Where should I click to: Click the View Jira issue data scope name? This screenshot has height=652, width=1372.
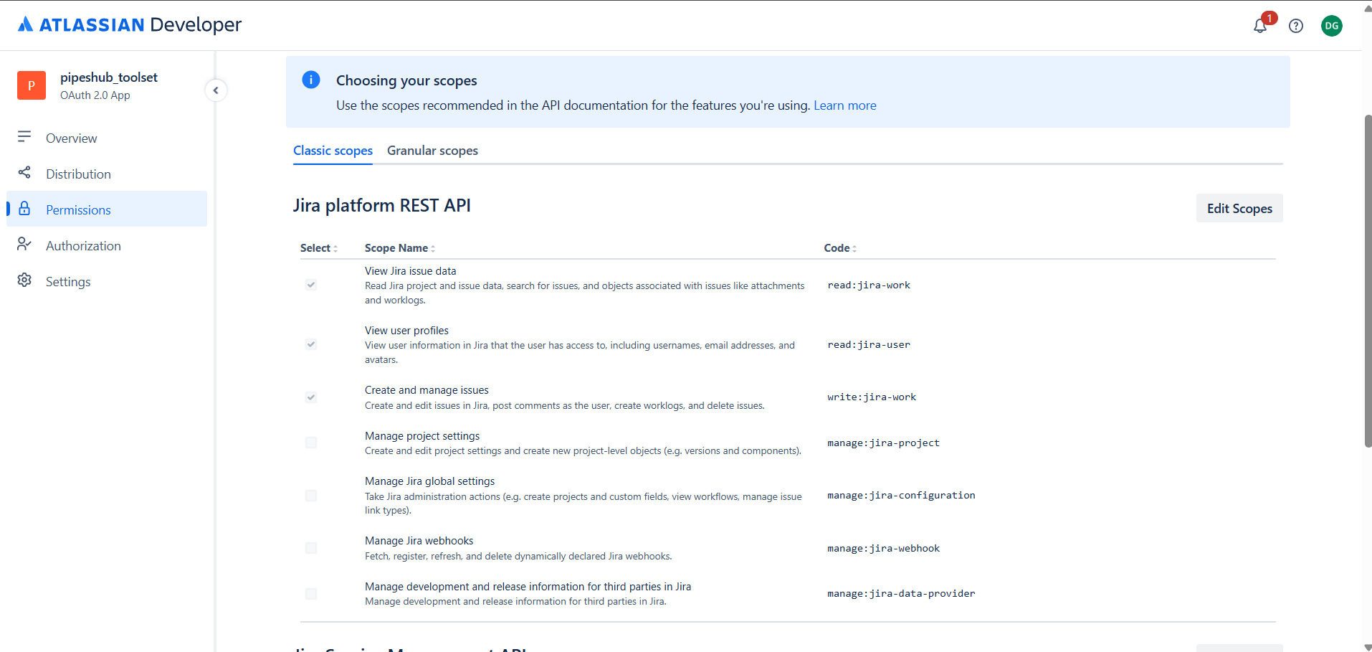(x=410, y=271)
